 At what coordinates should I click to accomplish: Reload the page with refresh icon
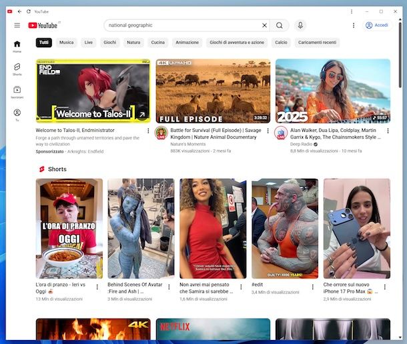click(29, 11)
